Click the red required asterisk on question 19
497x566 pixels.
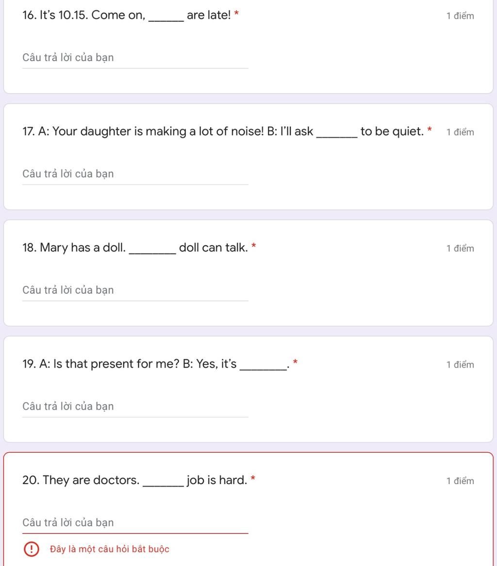(x=295, y=362)
